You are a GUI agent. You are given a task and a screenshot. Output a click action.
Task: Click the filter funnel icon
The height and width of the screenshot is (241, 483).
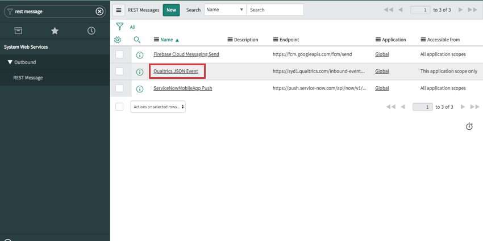coord(120,27)
